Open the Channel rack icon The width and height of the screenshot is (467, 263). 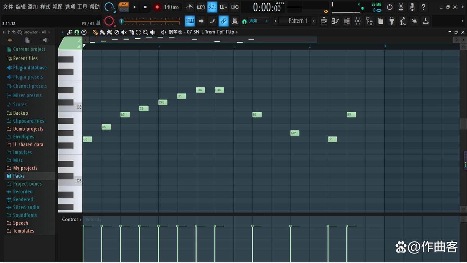click(x=346, y=21)
